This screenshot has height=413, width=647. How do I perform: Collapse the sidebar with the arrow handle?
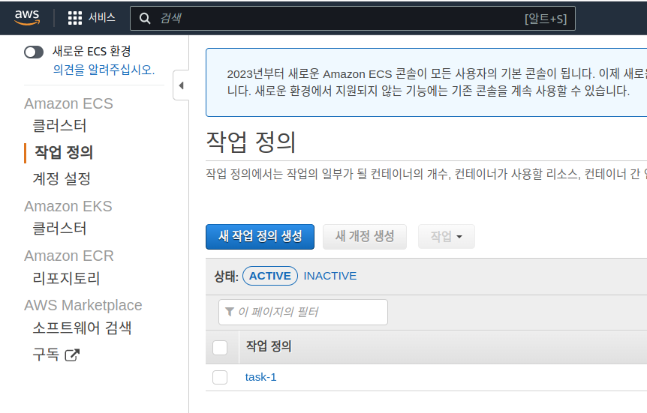(181, 85)
